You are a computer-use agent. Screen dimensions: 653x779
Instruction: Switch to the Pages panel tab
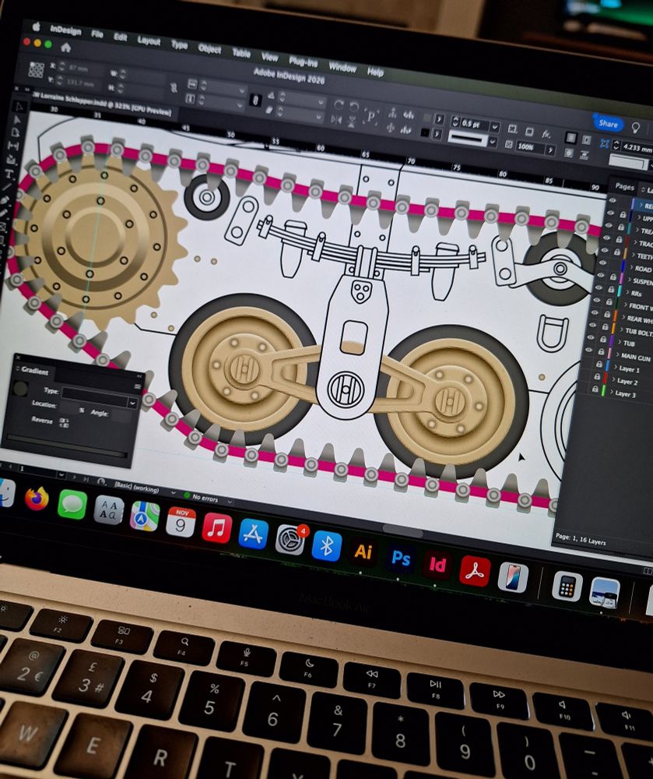tap(625, 187)
